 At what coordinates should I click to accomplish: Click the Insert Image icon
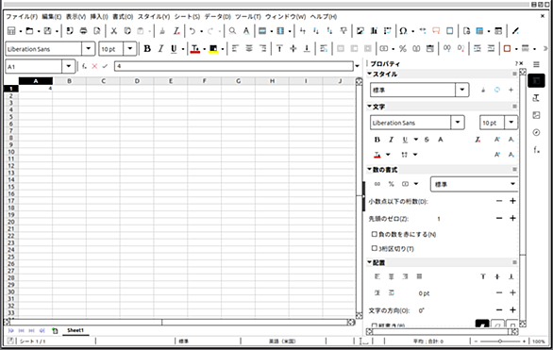[360, 31]
